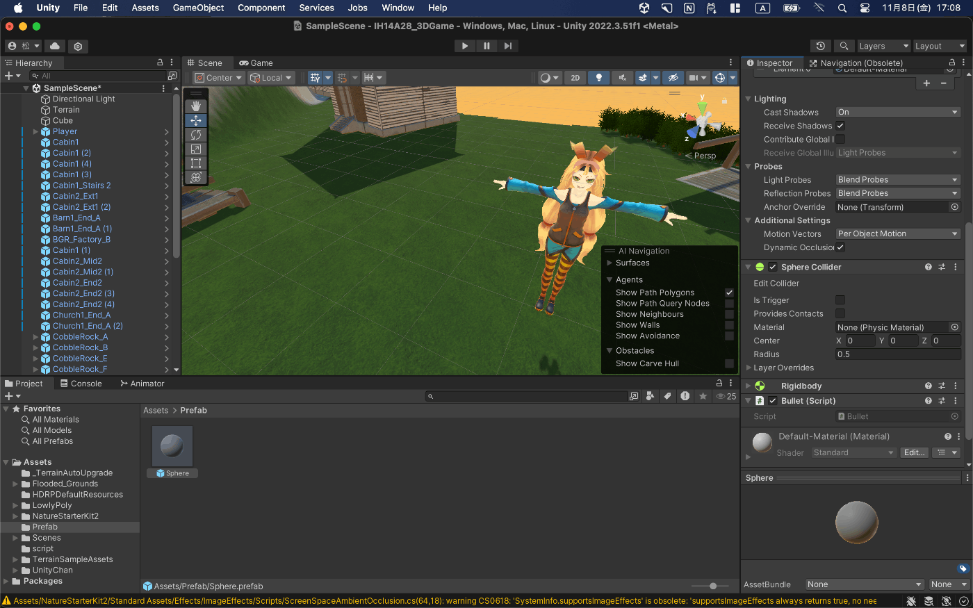Image resolution: width=973 pixels, height=608 pixels.
Task: Add material element with plus button
Action: click(926, 83)
